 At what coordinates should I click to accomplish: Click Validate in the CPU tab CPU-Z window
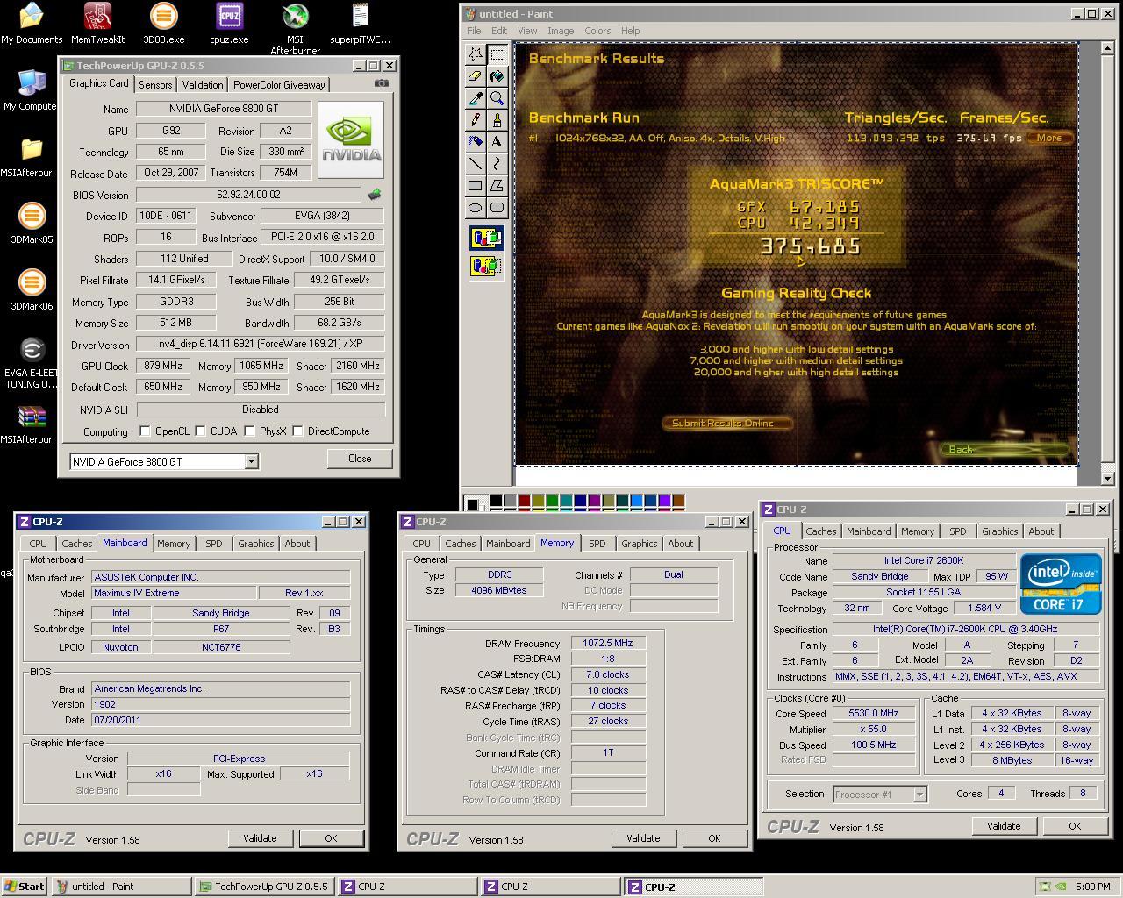pos(1004,826)
